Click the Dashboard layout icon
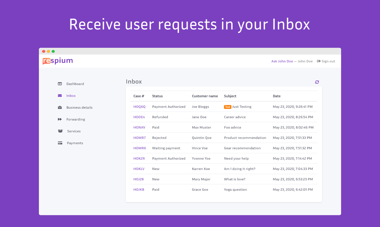 pos(60,84)
